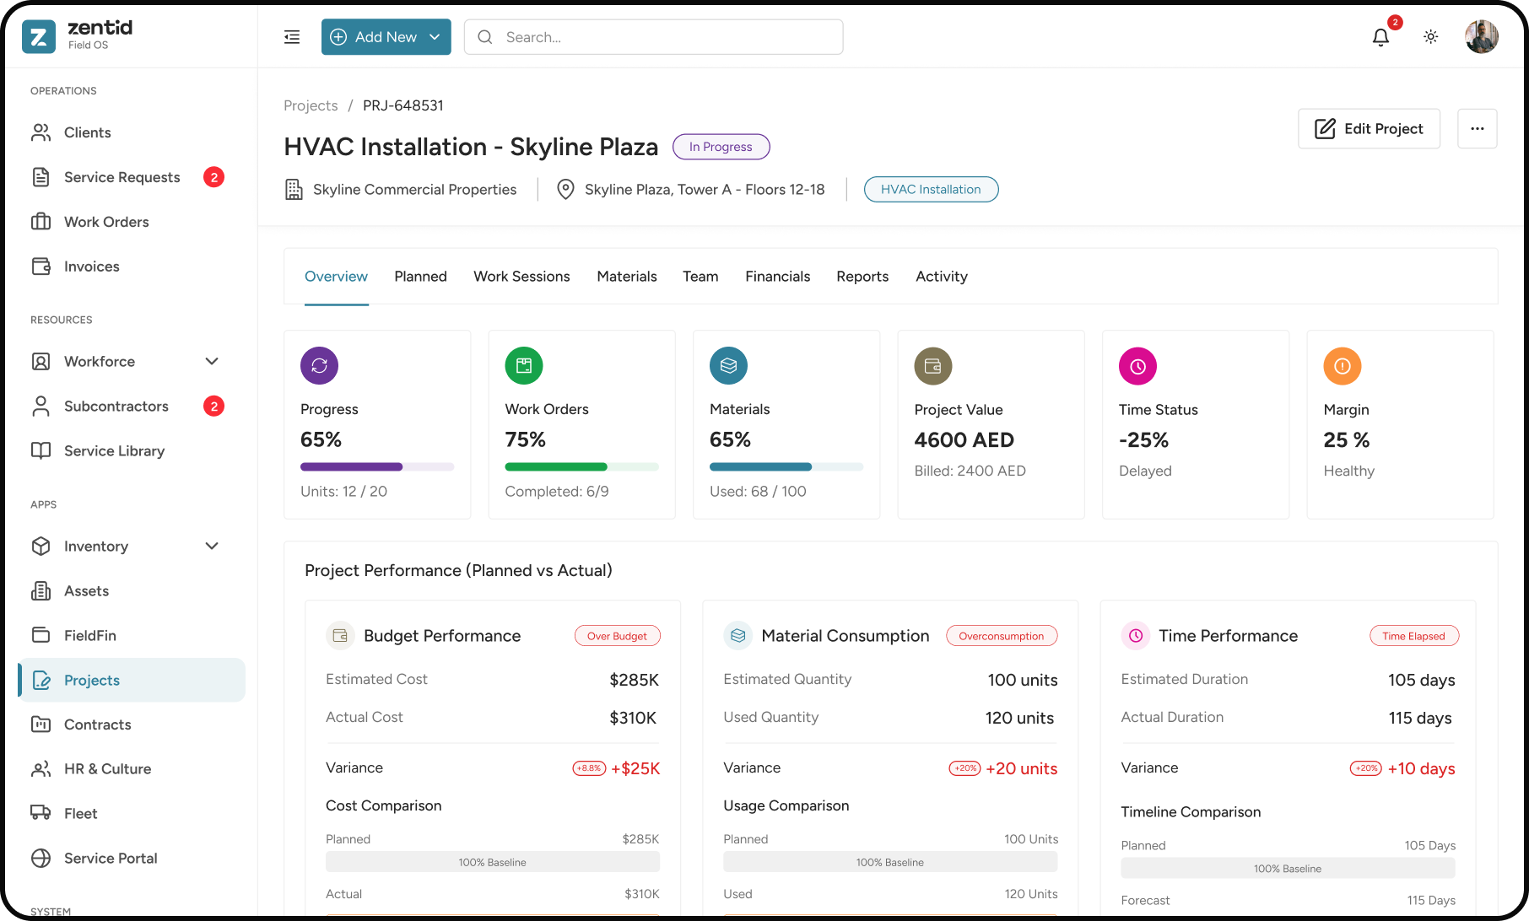Click the Budget Performance wallet icon

(x=340, y=636)
